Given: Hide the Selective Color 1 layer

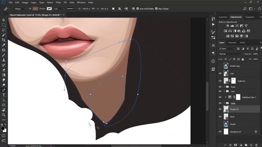Looking at the screenshot, I should point(220,97).
